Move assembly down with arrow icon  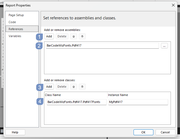(x=82, y=36)
